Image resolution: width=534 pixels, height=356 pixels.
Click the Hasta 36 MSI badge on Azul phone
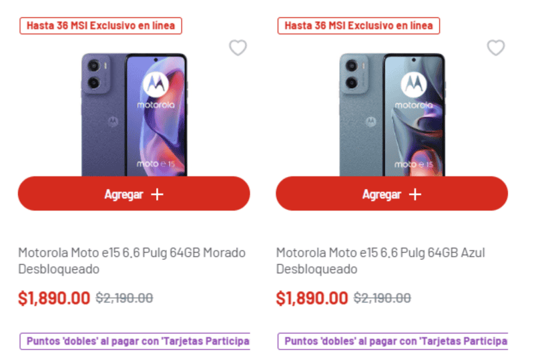click(358, 26)
